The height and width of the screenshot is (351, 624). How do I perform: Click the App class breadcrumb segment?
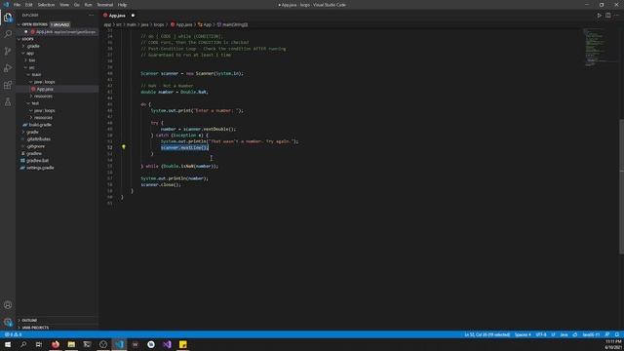pos(205,24)
